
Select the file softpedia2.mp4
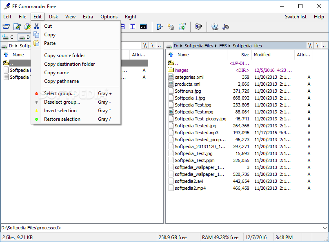(190, 188)
